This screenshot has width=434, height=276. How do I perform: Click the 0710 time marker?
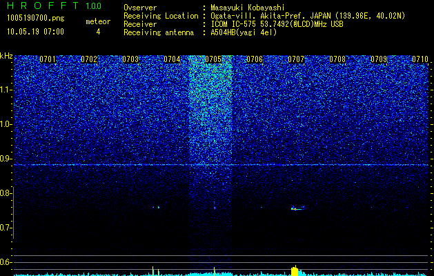(x=420, y=59)
